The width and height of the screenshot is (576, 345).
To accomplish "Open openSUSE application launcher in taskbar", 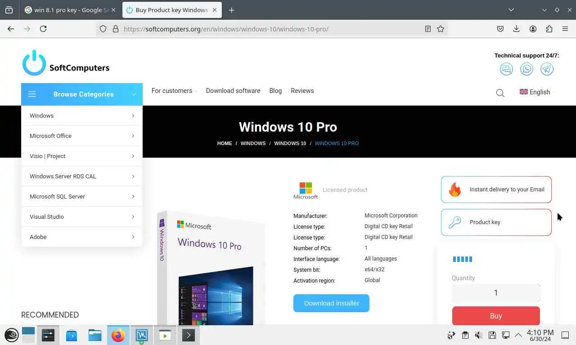I will click(12, 335).
